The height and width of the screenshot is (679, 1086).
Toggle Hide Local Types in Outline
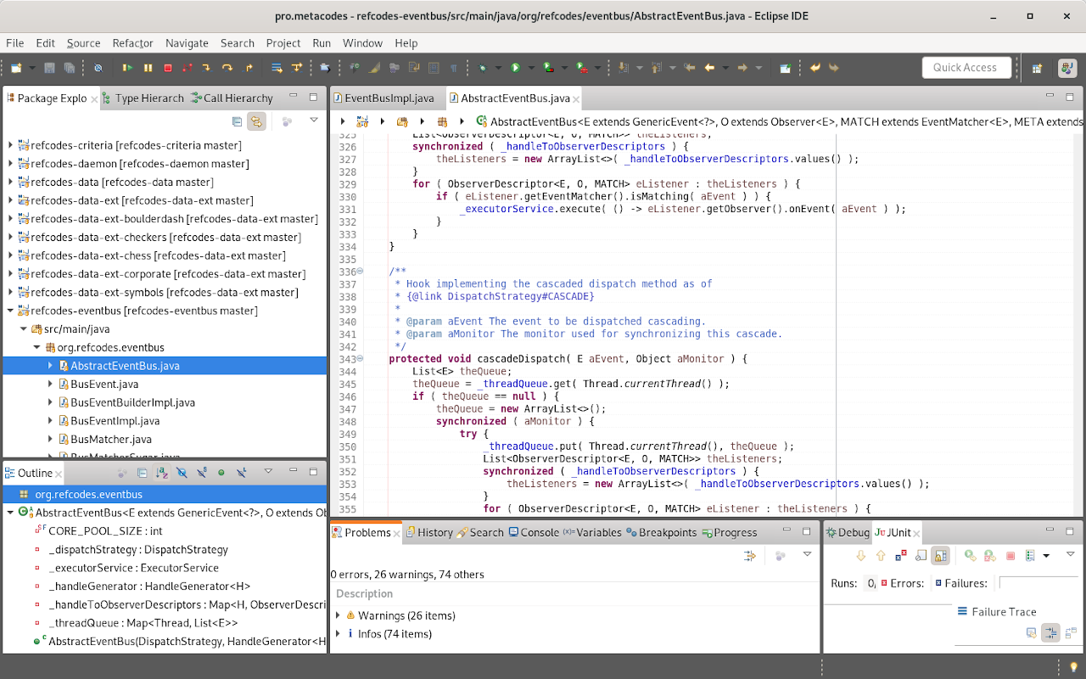(x=242, y=473)
